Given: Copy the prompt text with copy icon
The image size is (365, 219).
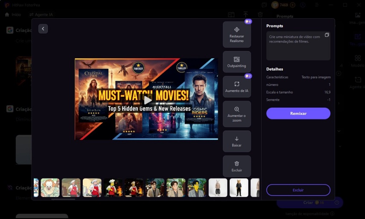Looking at the screenshot, I should point(327,35).
